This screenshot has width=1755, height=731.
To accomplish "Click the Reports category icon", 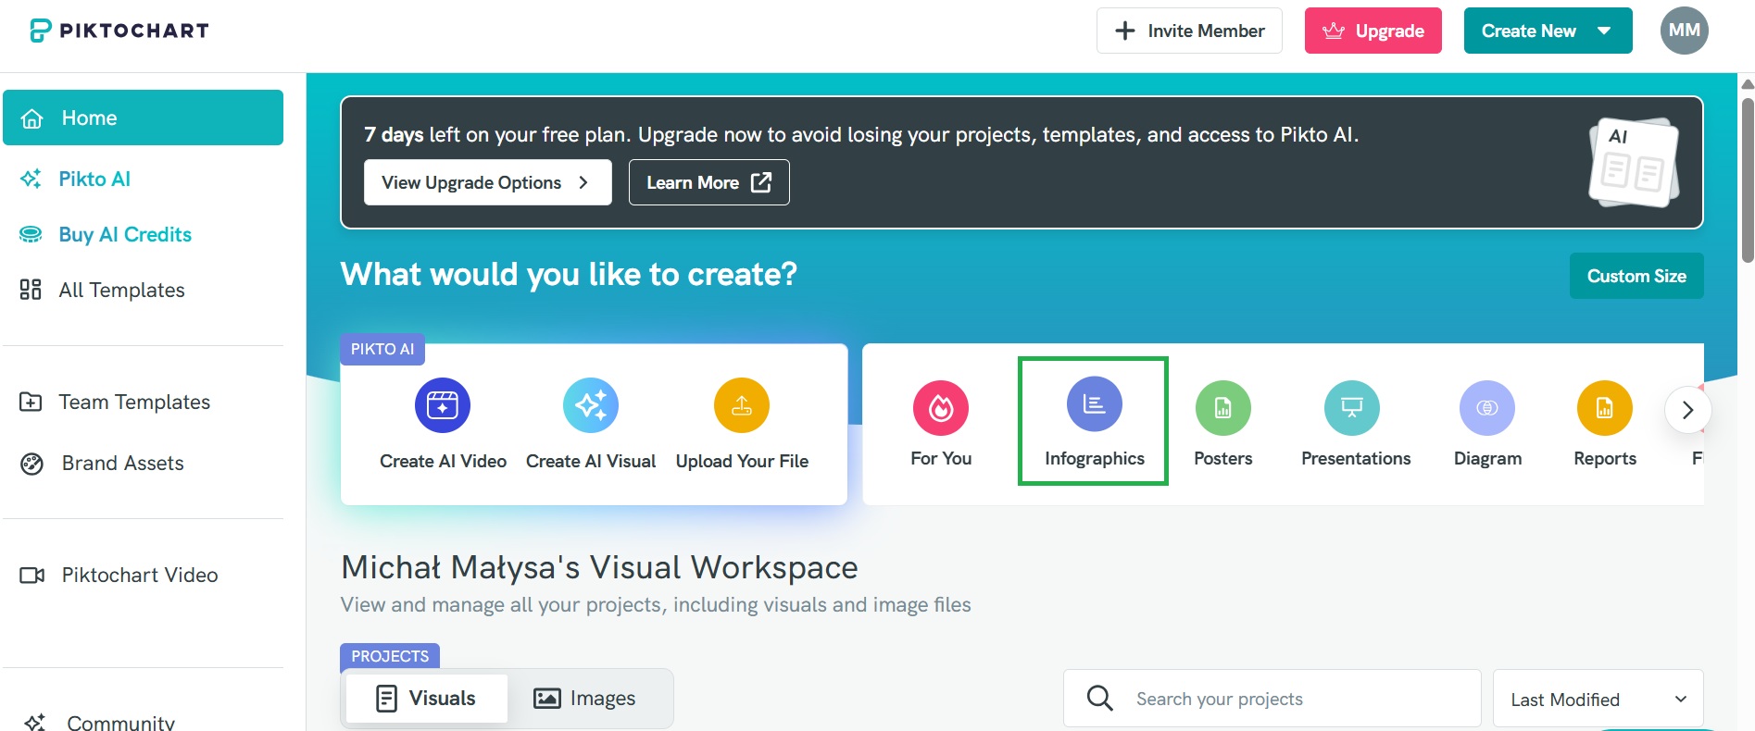I will click(x=1604, y=408).
